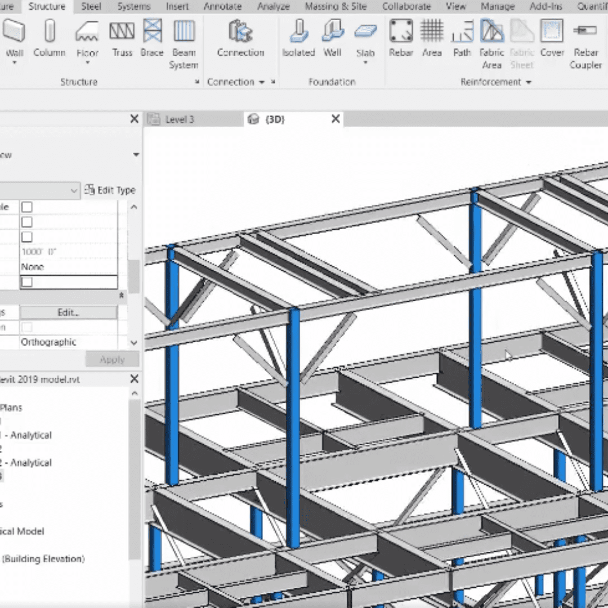Viewport: 608px width, 608px height.
Task: Select the Rebar tool
Action: pyautogui.click(x=401, y=39)
